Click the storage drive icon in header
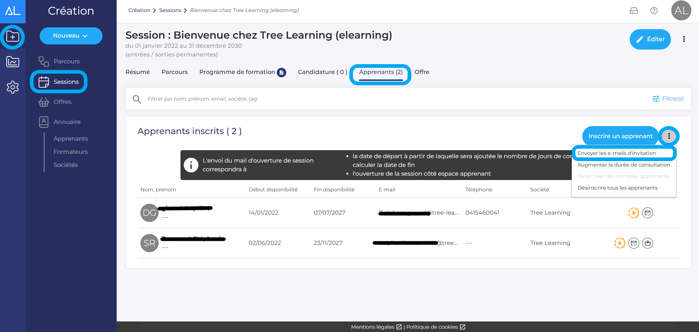Screen dimensions: 699x332 [634, 11]
